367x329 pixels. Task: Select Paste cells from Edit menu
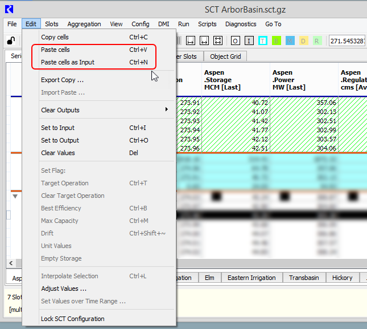pyautogui.click(x=56, y=50)
